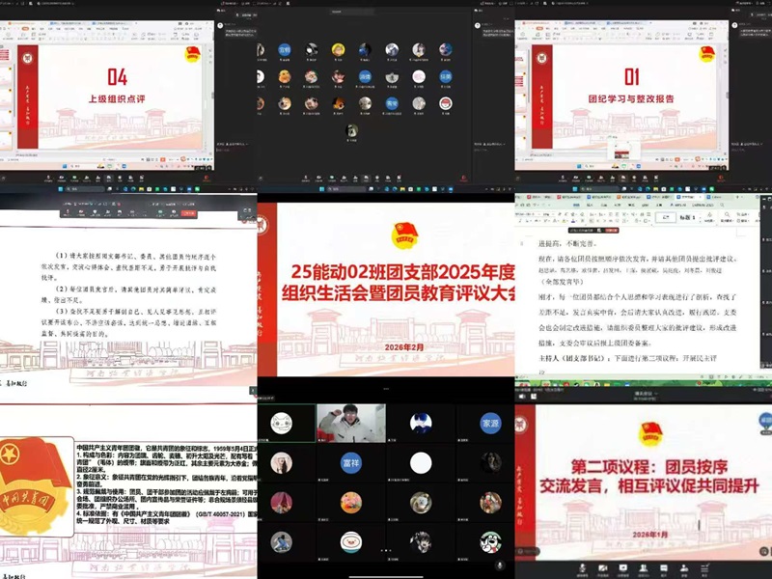Select the 家源 participant tile
Screen dimensions: 772x579
click(492, 423)
